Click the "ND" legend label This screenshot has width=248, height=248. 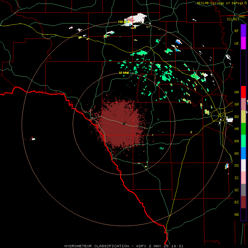click(237, 215)
